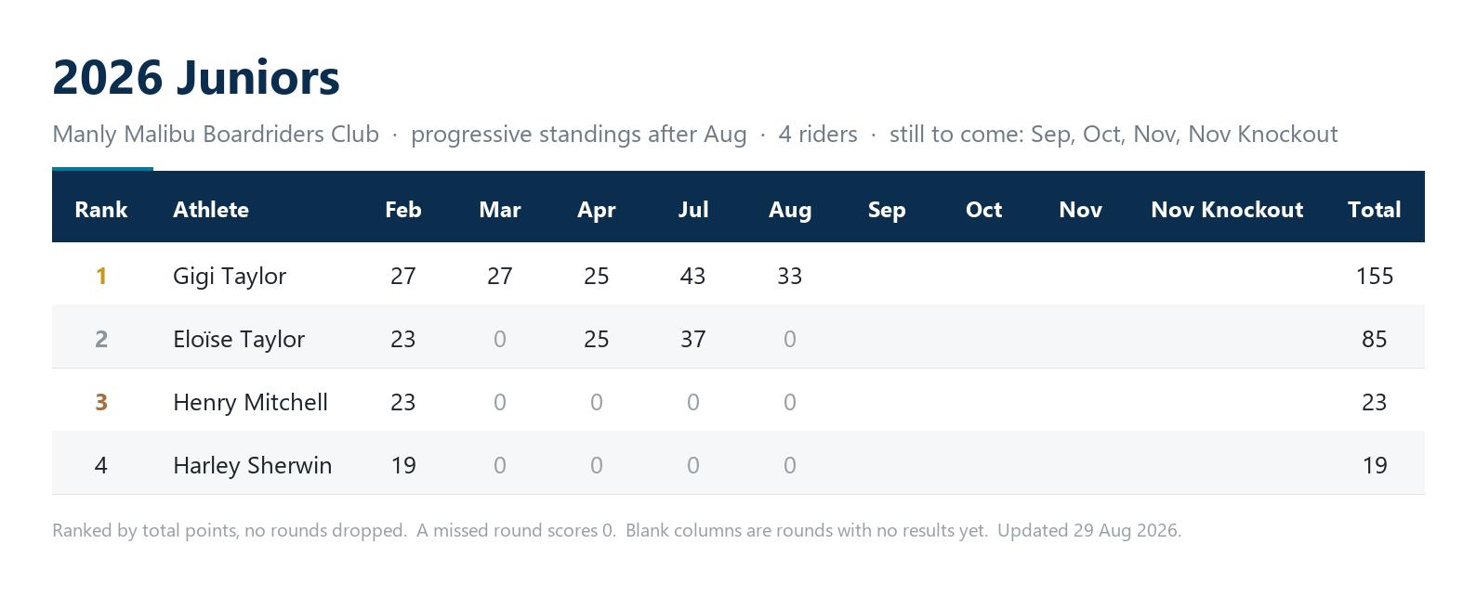Select the Athlete column header
Viewport: 1476px width, 609px height.
tap(211, 210)
